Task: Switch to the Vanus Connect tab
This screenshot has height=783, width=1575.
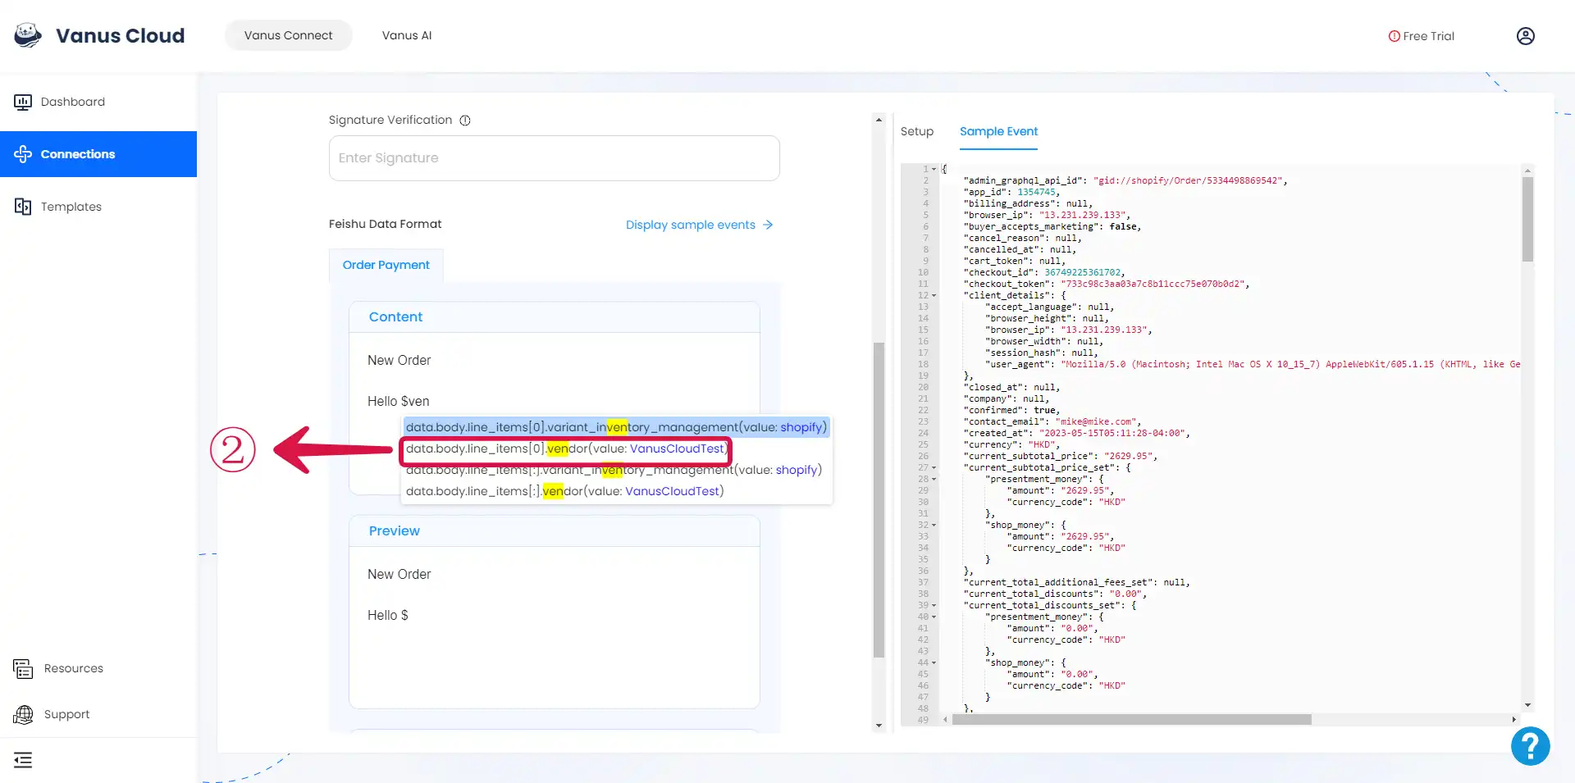Action: click(288, 35)
